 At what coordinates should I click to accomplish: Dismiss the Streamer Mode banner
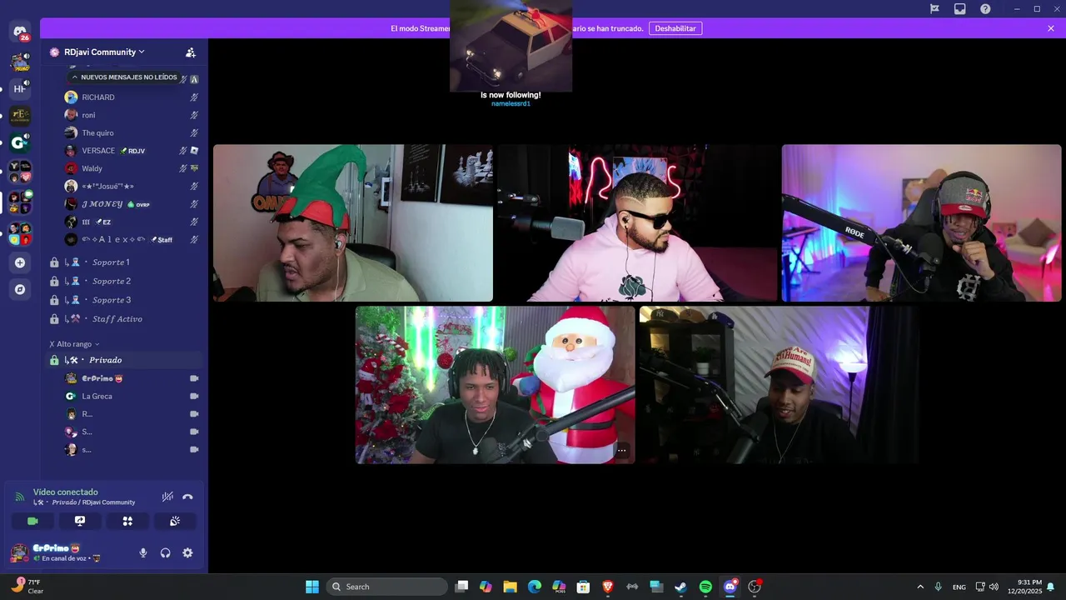click(x=1051, y=28)
